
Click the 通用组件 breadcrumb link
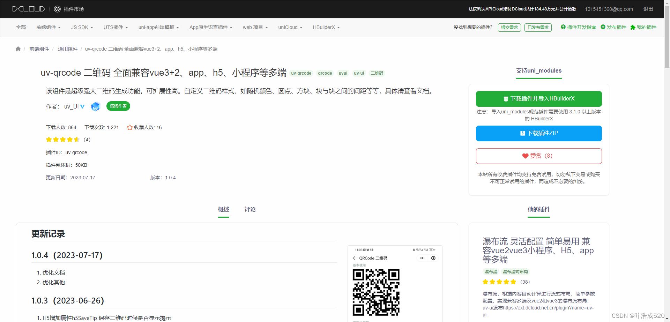[68, 49]
